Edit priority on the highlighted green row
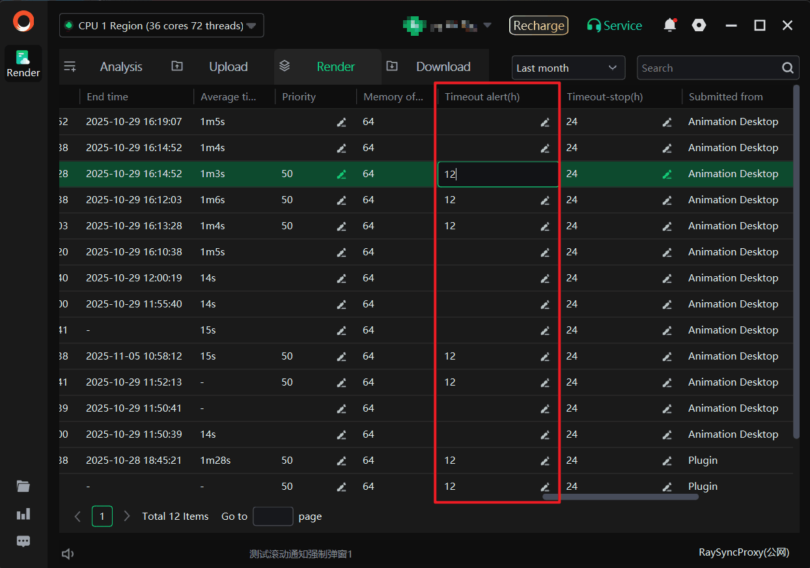This screenshot has height=568, width=810. (x=341, y=174)
